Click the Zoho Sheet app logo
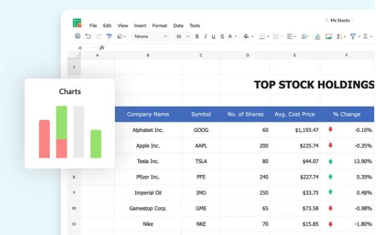Screen dimensions: 376x235 click(x=77, y=23)
